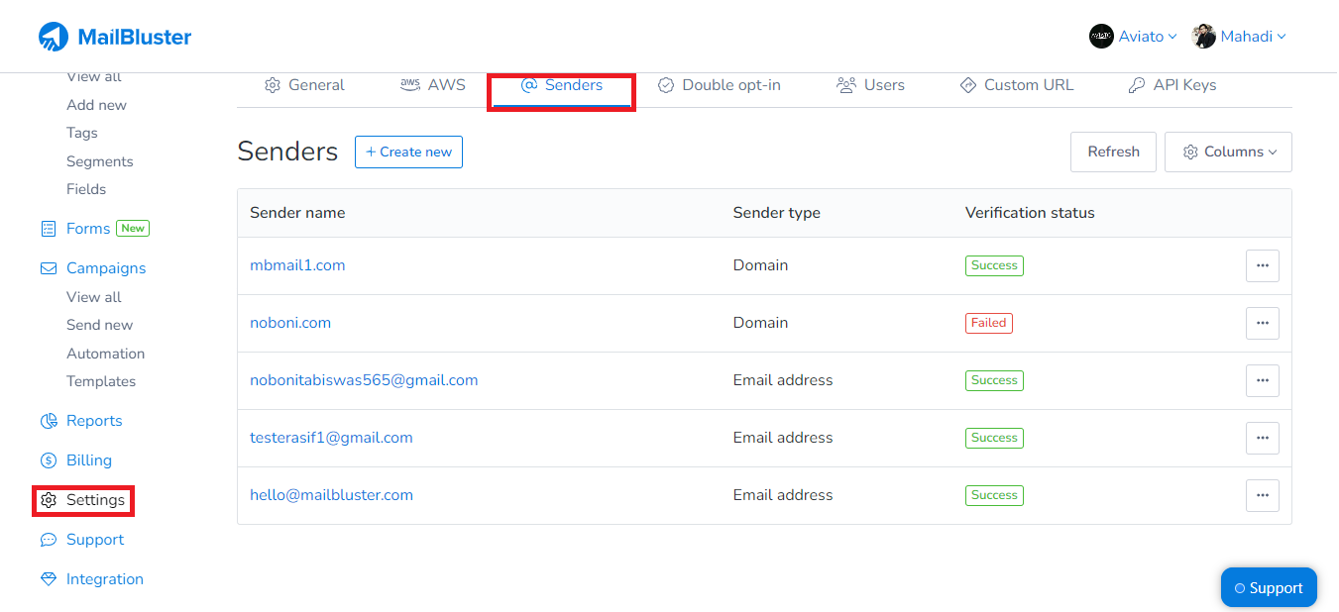Click the Senders at-sign icon
This screenshot has height=612, width=1339.
pyautogui.click(x=528, y=85)
